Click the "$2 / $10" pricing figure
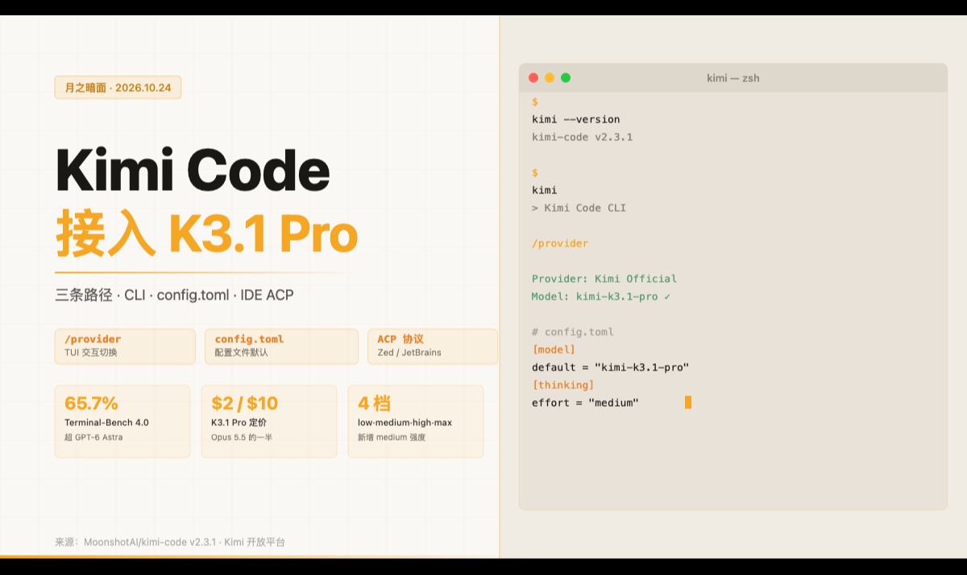The height and width of the screenshot is (575, 967). tap(245, 403)
